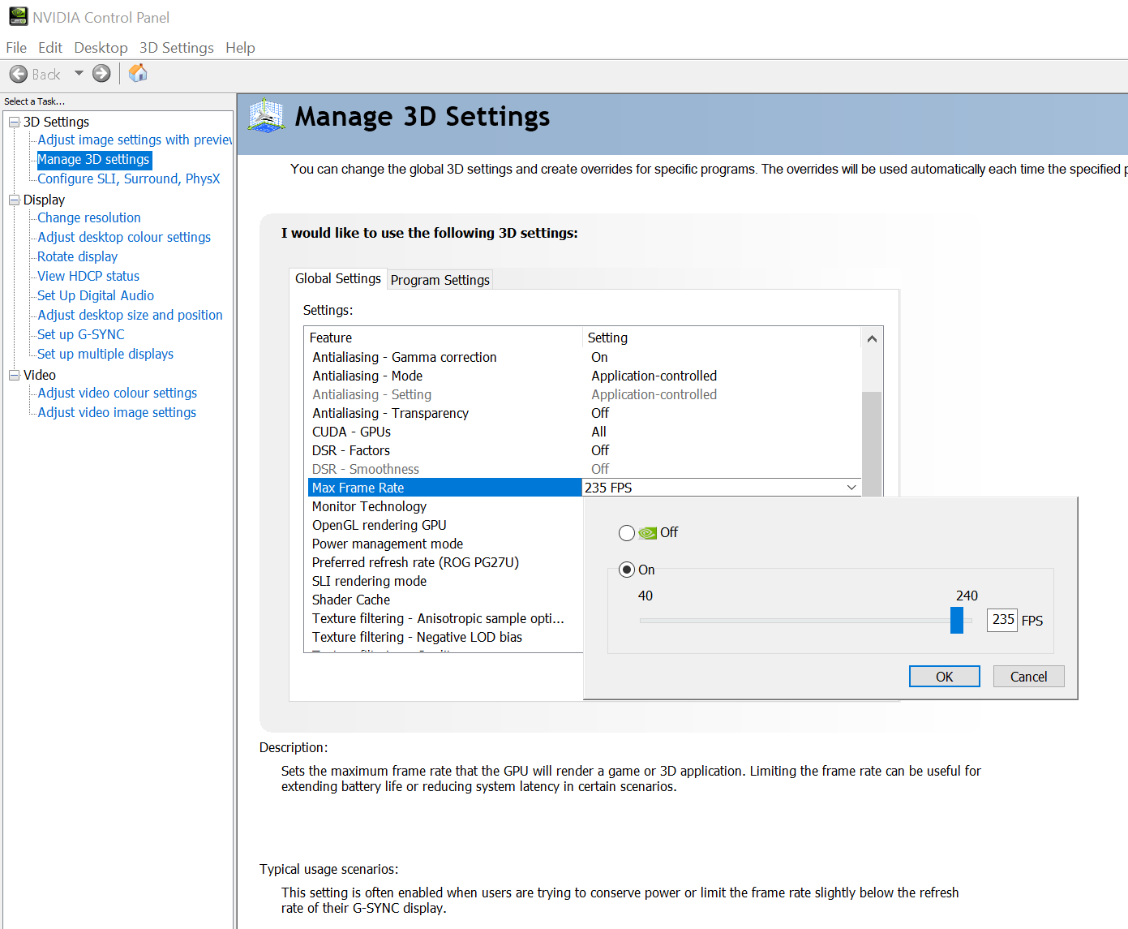Open Adjust video colour settings
The height and width of the screenshot is (929, 1128).
pos(118,393)
